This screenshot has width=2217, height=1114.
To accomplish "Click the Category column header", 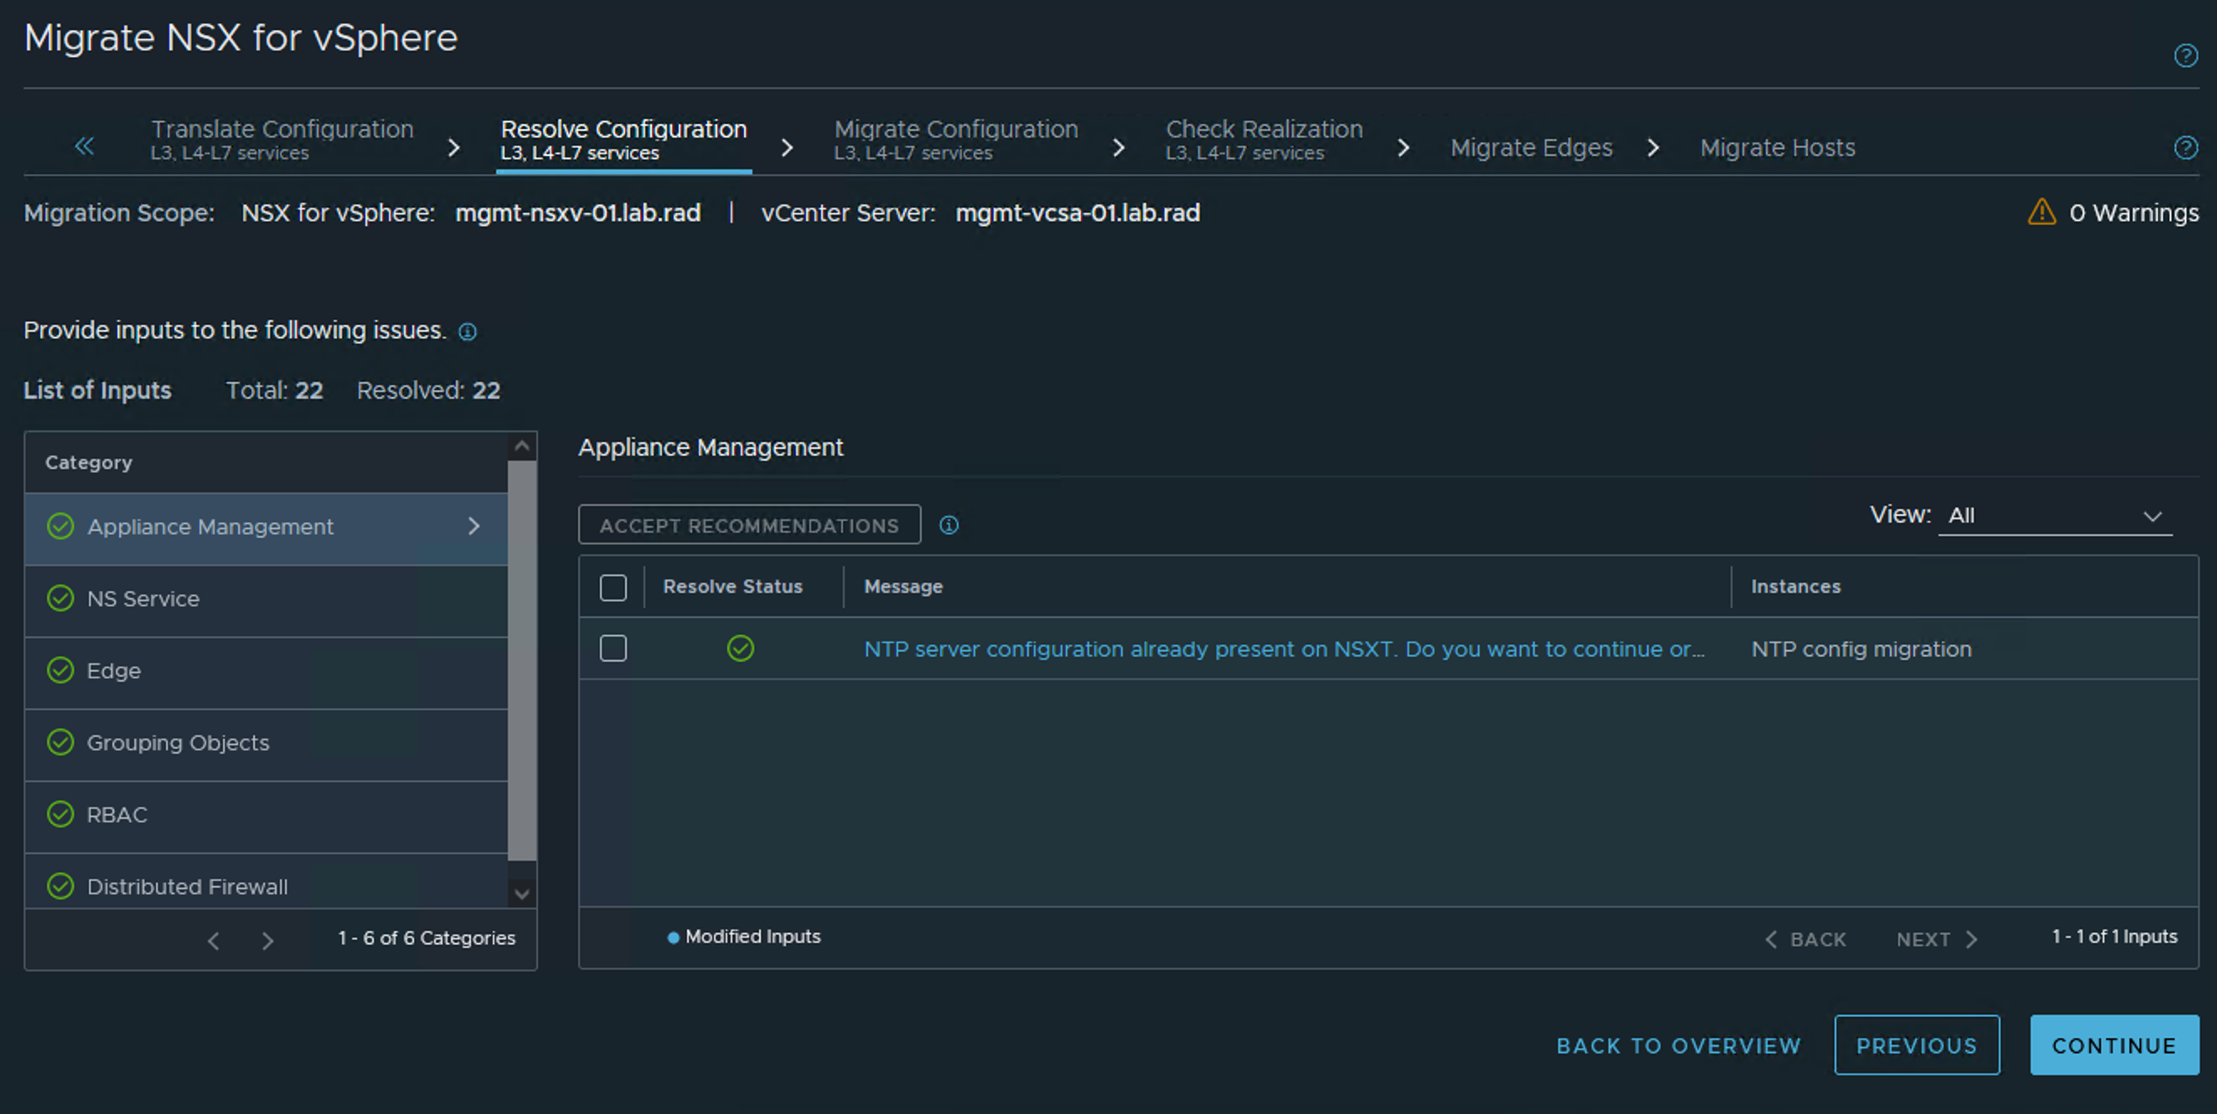I will (x=89, y=463).
